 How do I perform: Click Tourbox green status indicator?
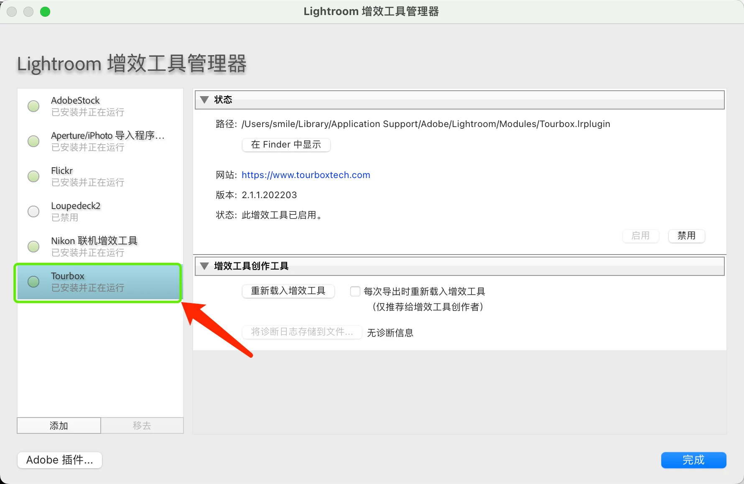(33, 282)
